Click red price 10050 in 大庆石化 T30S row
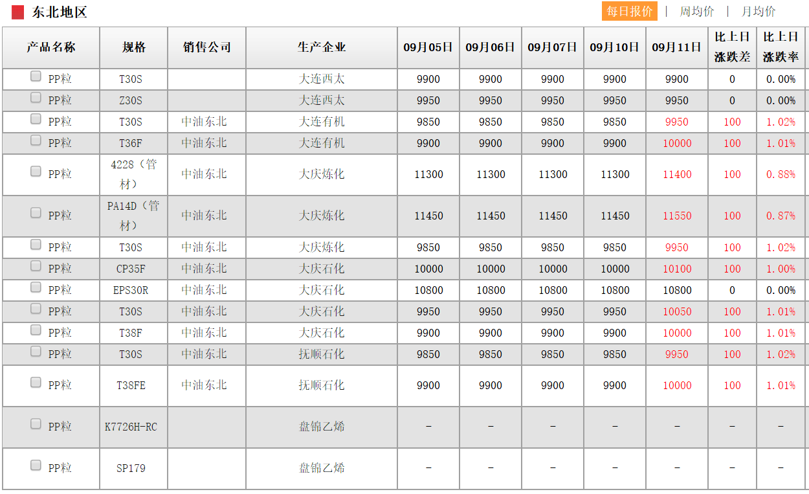The height and width of the screenshot is (494, 809). click(677, 312)
